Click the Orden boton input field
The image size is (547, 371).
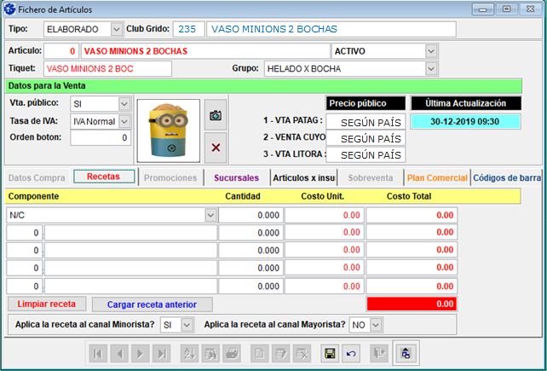click(x=101, y=137)
